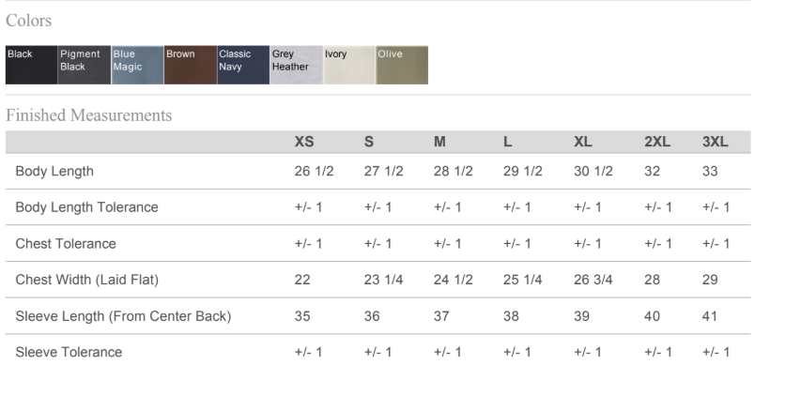The image size is (785, 396).
Task: Select the Brown color swatch
Action: (190, 65)
